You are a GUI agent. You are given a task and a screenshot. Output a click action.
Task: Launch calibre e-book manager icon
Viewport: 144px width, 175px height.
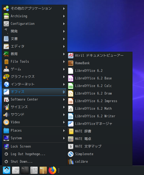coord(71,162)
